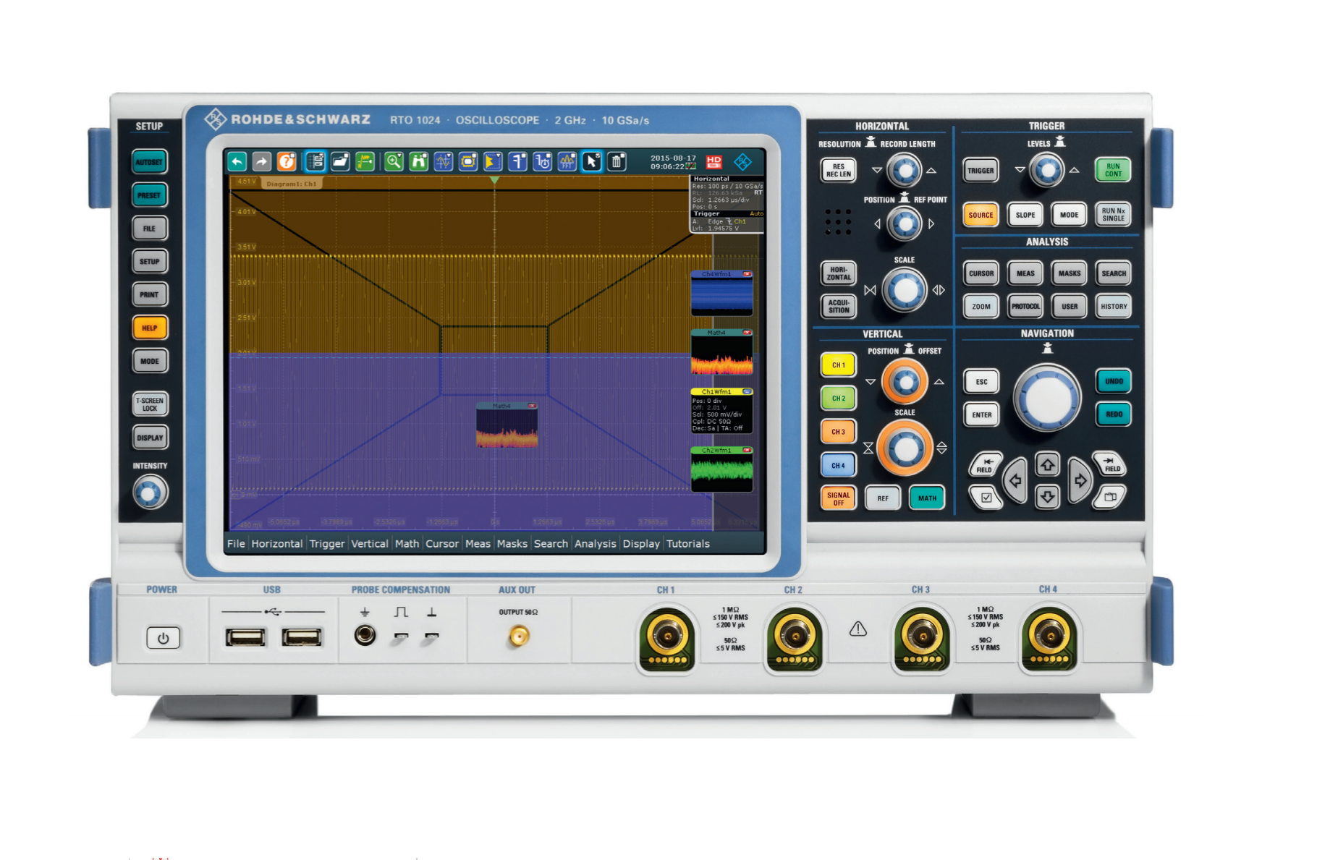Image resolution: width=1317 pixels, height=860 pixels.
Task: Adjust the large NAVIGATION rotary knob
Action: click(1046, 398)
